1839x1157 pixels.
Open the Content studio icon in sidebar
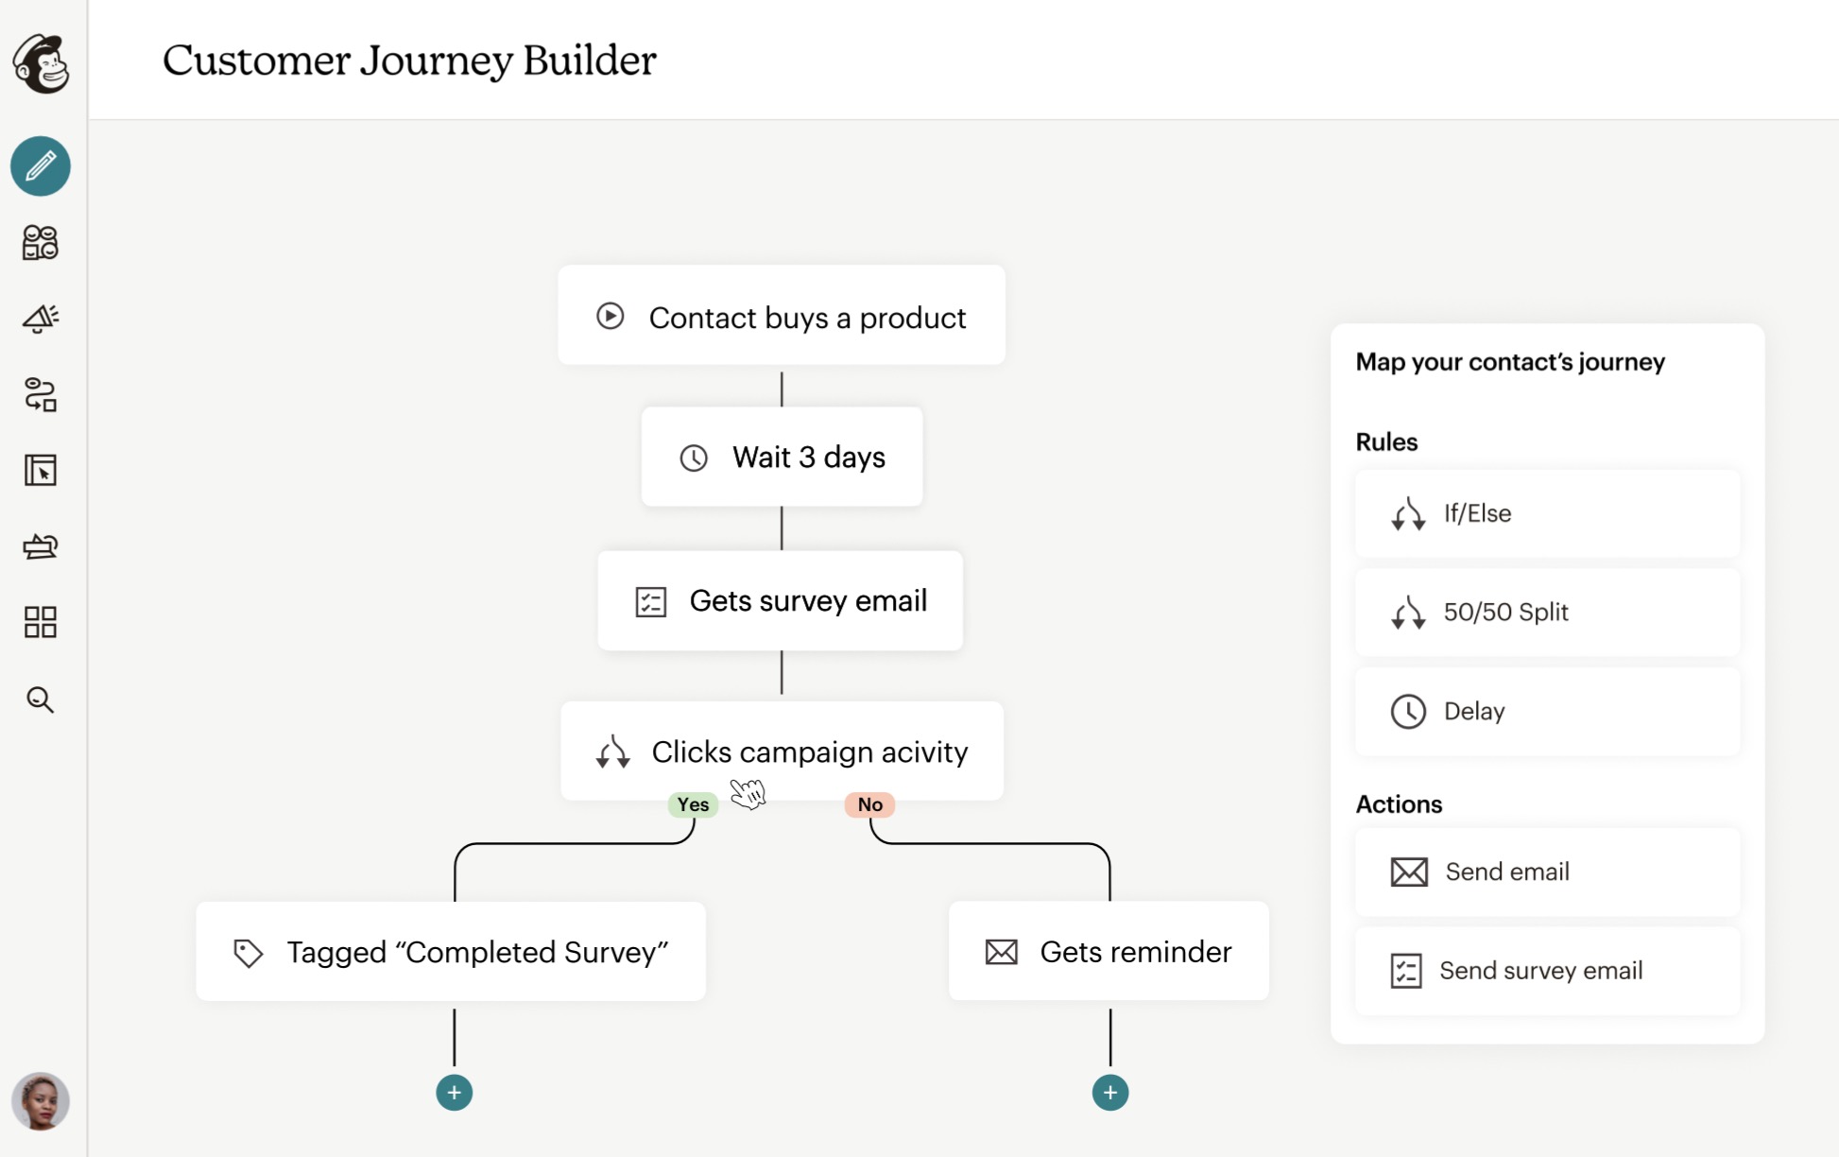click(41, 546)
